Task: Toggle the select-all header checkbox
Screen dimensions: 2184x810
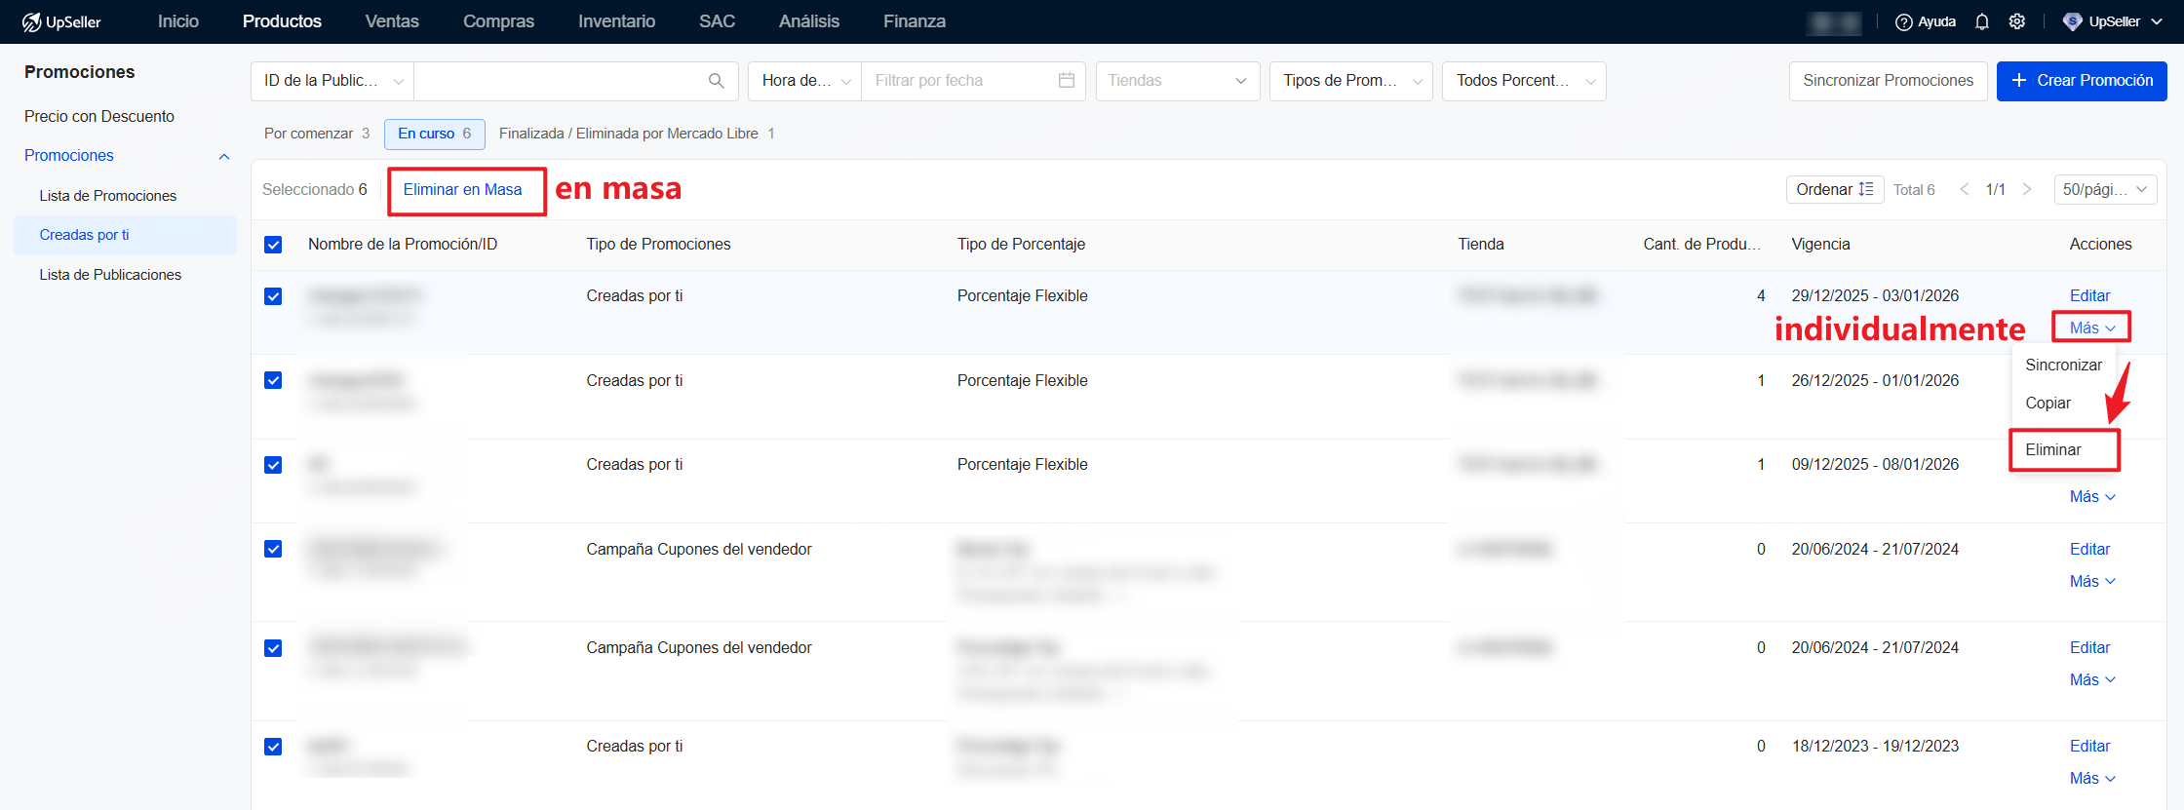Action: (x=274, y=245)
